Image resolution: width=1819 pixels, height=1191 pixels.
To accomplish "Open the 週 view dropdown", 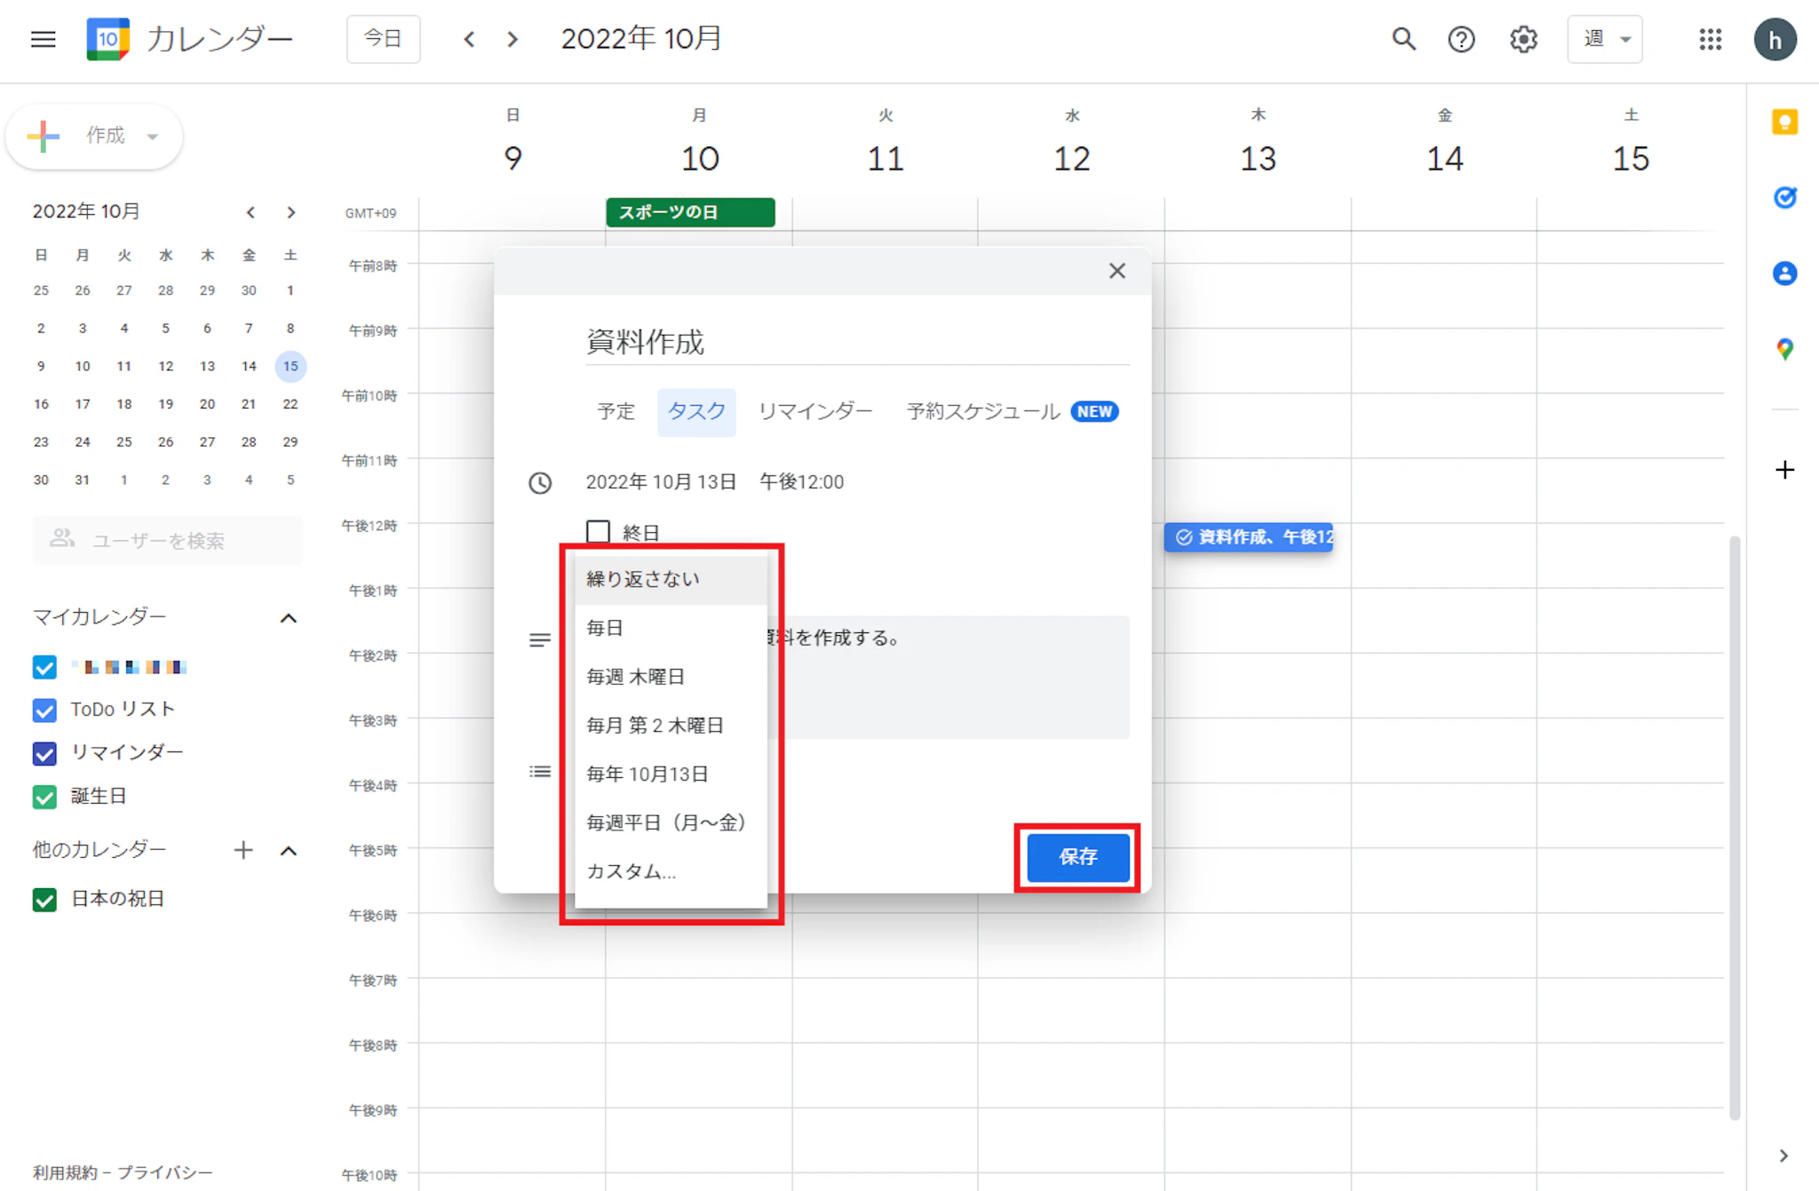I will point(1604,39).
